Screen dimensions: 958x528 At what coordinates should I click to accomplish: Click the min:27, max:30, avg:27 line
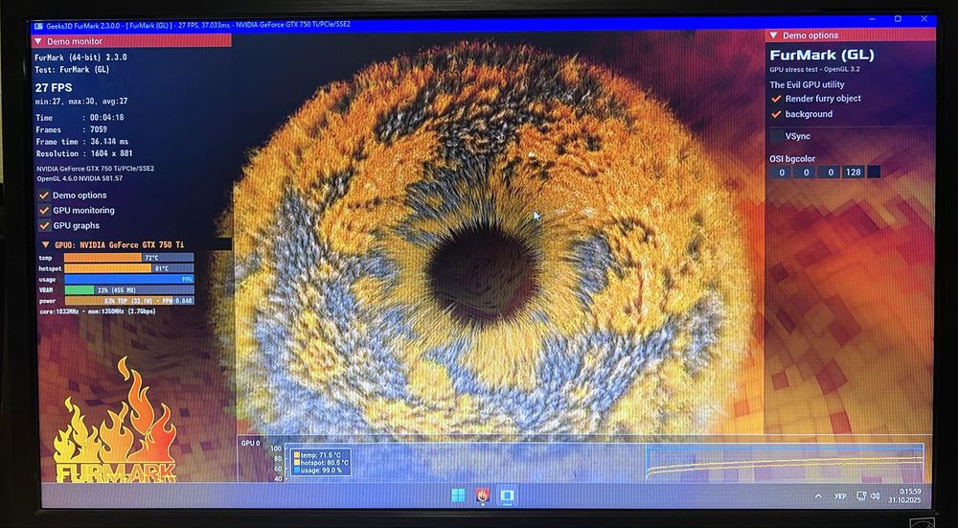81,102
